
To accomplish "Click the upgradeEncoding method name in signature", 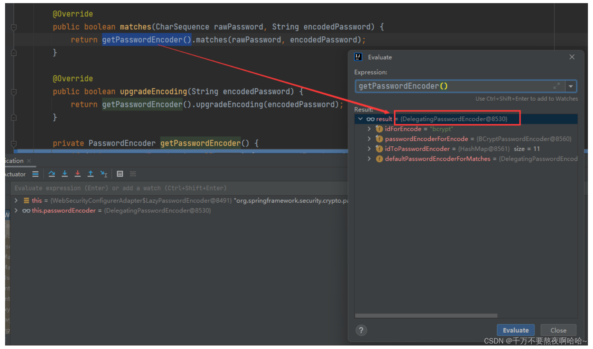I will (x=153, y=92).
